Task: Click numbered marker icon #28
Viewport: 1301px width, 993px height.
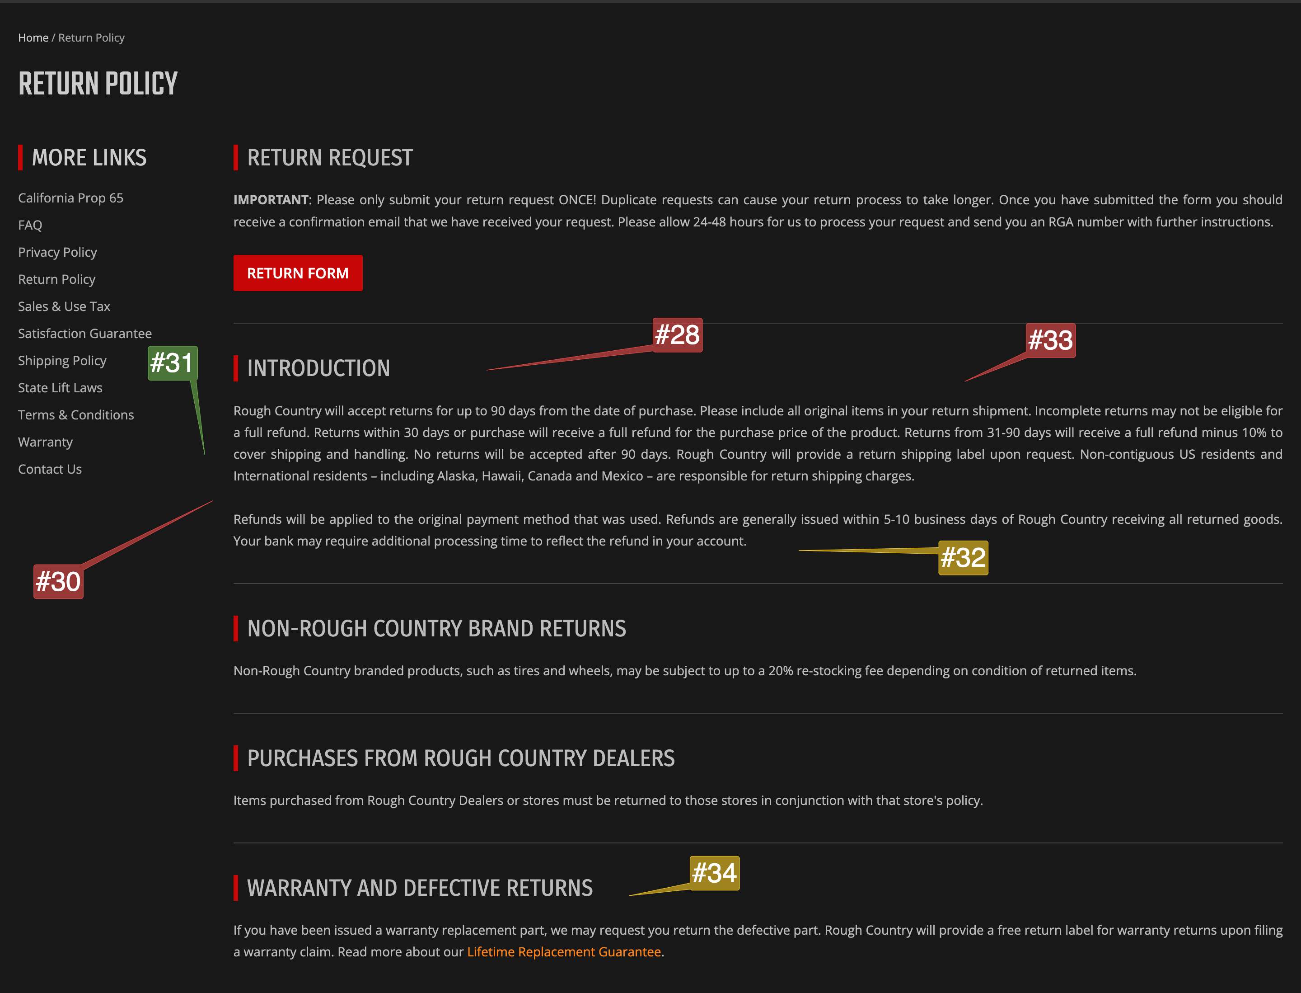Action: [x=675, y=334]
